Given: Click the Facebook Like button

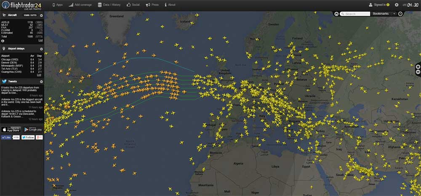Looking at the screenshot, I should (7, 137).
